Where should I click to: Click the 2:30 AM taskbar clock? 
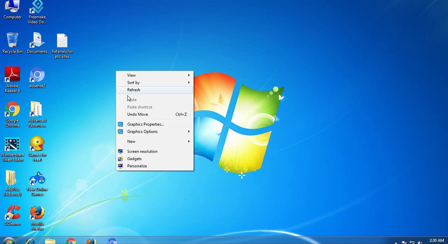pos(436,241)
